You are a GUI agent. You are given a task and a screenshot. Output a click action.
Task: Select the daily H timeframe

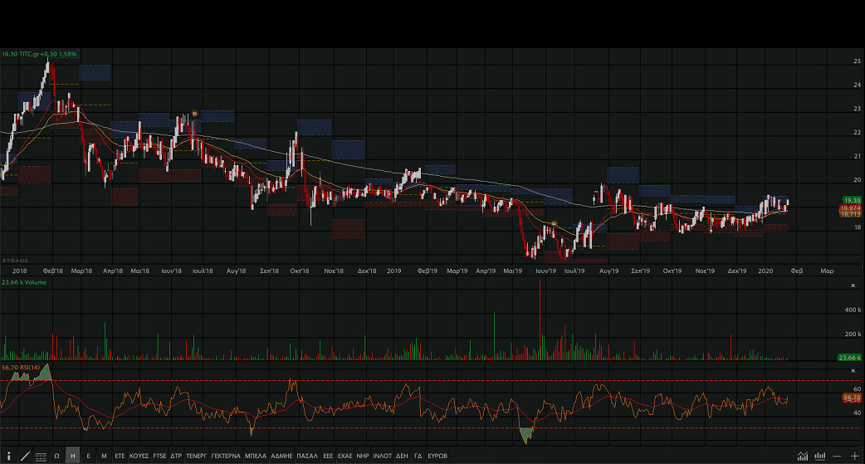pyautogui.click(x=72, y=456)
